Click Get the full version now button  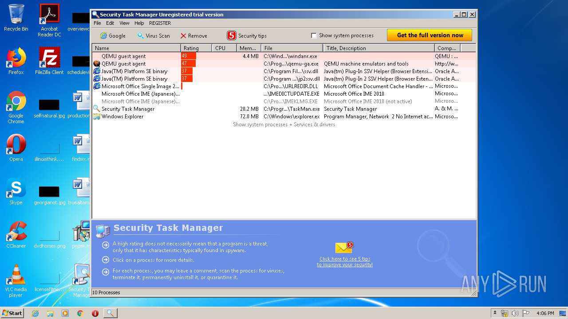click(x=430, y=35)
